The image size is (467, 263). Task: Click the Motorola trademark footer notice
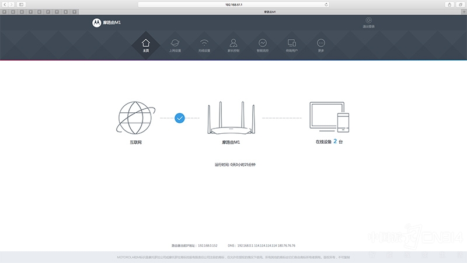pos(233,257)
